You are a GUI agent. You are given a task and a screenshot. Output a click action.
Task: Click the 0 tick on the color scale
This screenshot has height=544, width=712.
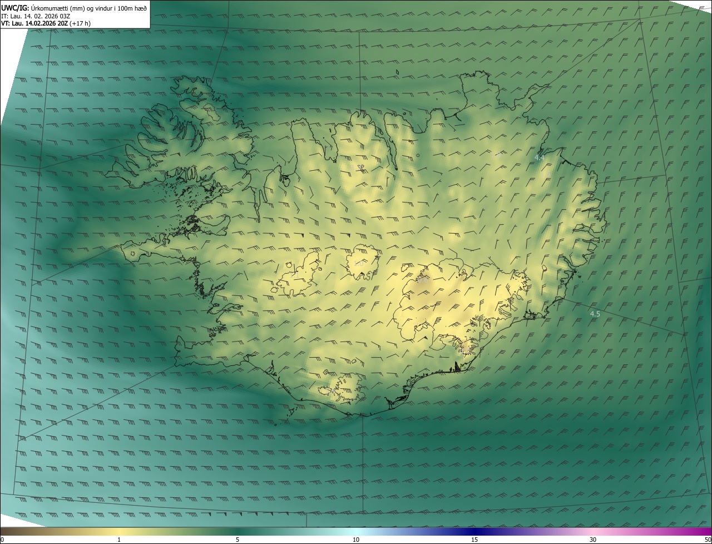[2, 540]
